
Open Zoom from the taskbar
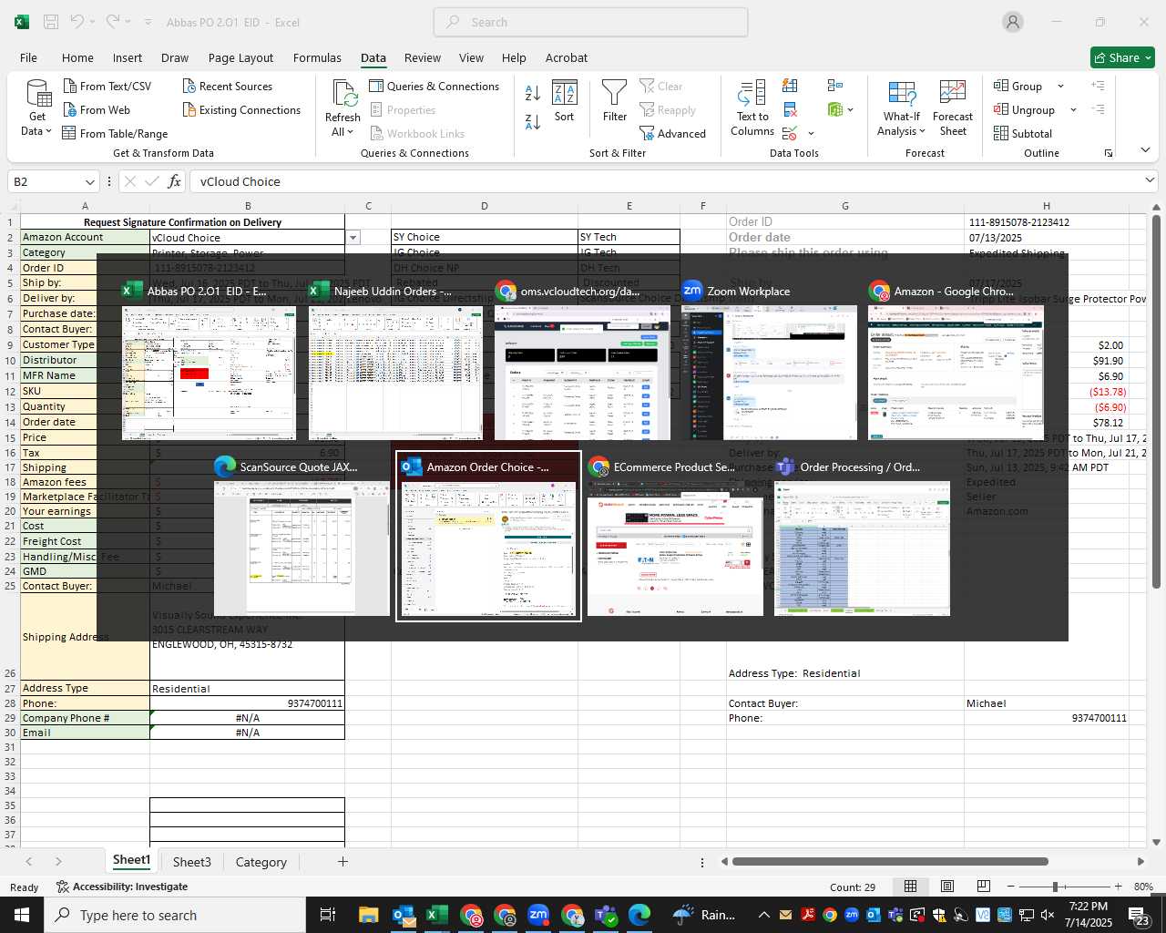coord(538,915)
